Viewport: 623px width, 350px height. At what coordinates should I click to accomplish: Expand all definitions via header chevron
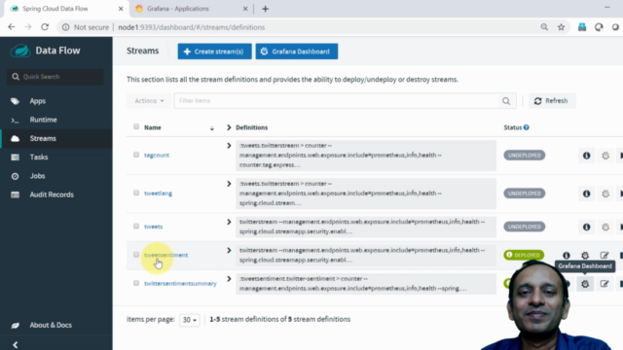(x=229, y=127)
